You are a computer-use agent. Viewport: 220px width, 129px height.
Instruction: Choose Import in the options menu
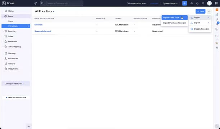pos(200,18)
